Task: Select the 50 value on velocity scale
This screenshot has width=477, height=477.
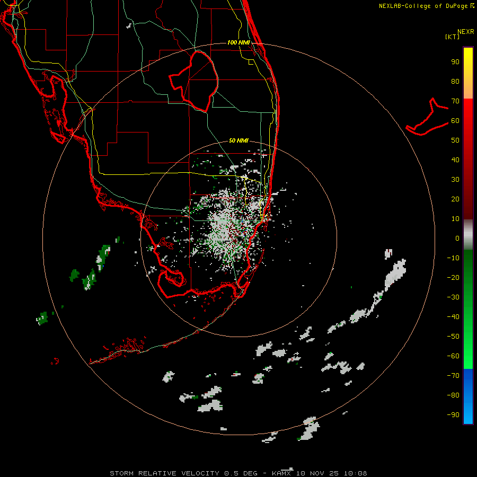Action: pyautogui.click(x=455, y=140)
